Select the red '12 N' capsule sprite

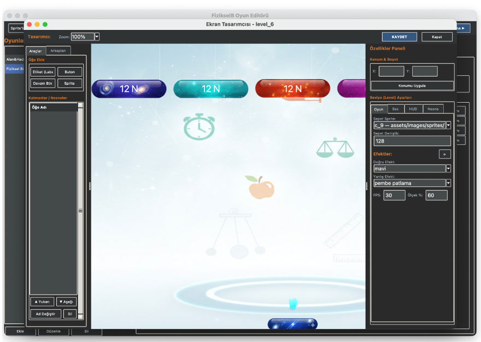[292, 89]
